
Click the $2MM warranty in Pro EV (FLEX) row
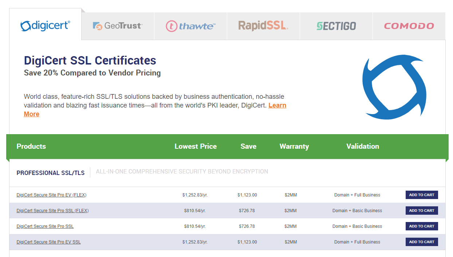(291, 195)
